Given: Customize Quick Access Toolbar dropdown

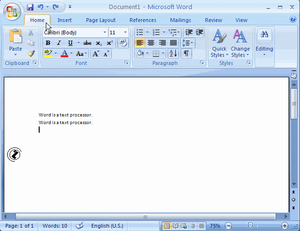Looking at the screenshot, I should pyautogui.click(x=70, y=7).
